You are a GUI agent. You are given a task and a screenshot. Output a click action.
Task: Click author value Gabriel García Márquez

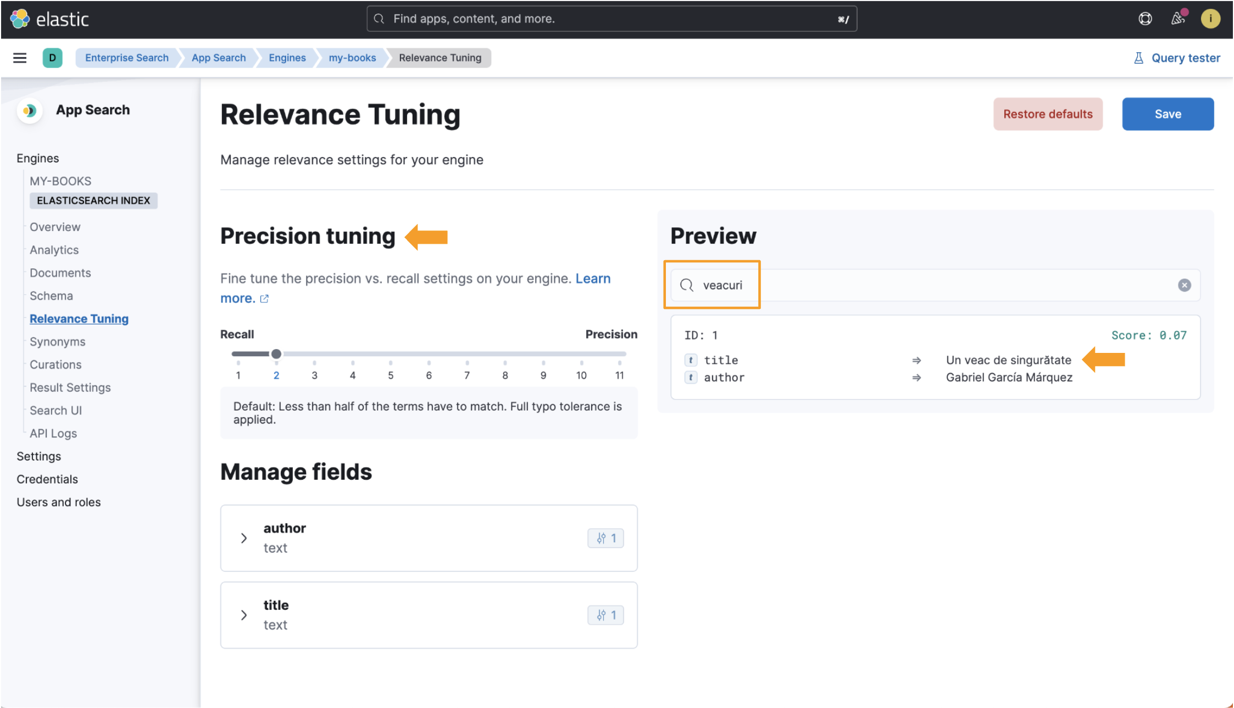point(1009,378)
